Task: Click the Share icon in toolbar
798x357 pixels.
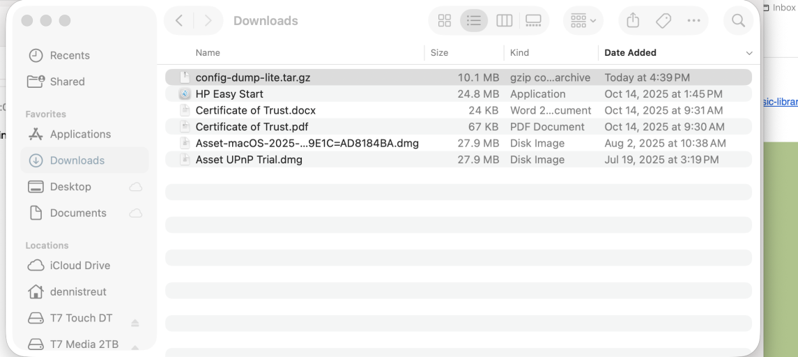Action: click(x=633, y=21)
